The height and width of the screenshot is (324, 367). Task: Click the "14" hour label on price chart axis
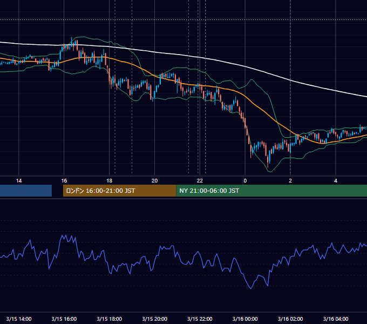[19, 181]
